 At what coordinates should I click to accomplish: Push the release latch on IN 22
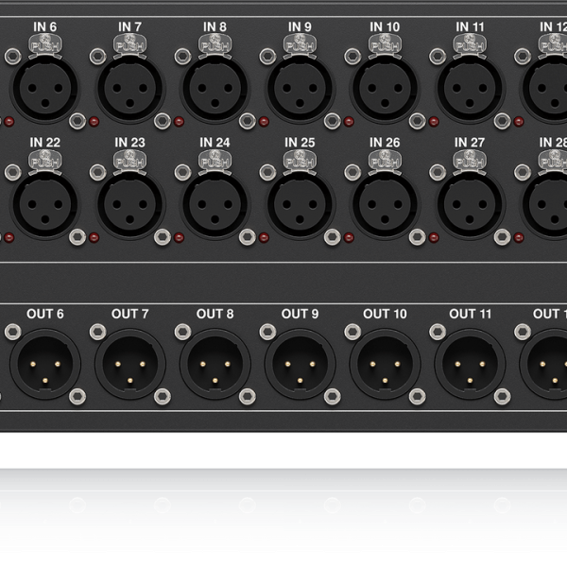click(x=45, y=161)
